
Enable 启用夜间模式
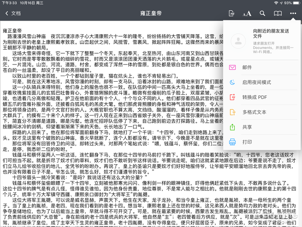(x=262, y=83)
